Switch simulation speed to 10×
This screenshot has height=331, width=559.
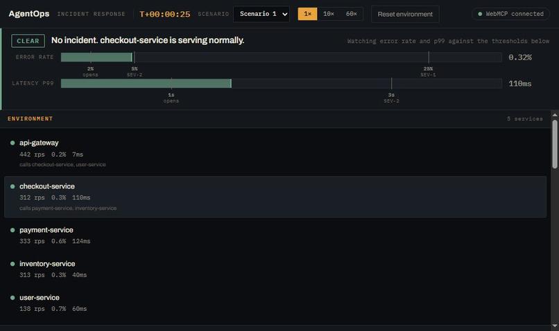coord(328,14)
